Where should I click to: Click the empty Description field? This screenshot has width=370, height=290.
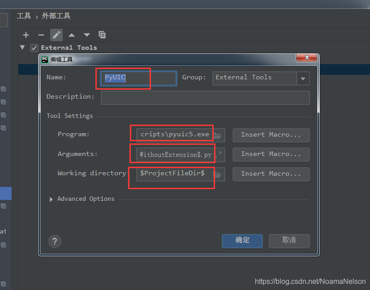(205, 98)
